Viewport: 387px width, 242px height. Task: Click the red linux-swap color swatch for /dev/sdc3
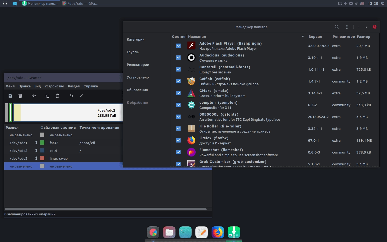coord(42,158)
